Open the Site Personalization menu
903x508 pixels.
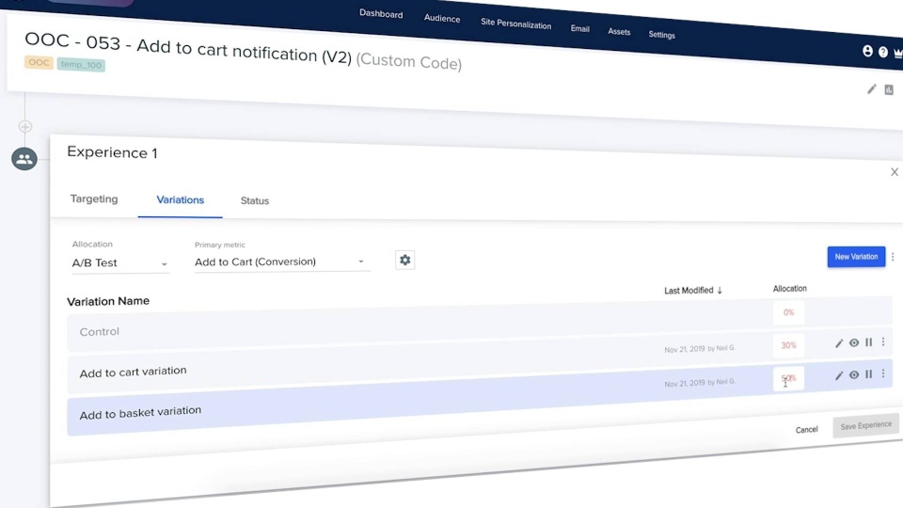pos(515,24)
